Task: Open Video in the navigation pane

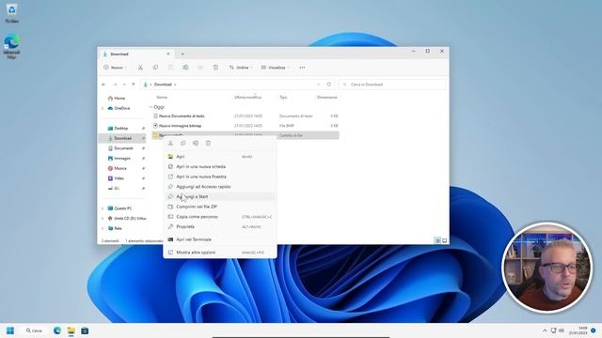Action: (117, 178)
